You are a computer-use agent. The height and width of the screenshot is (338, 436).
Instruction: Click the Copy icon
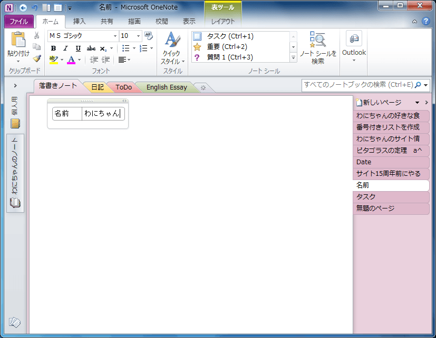click(37, 47)
